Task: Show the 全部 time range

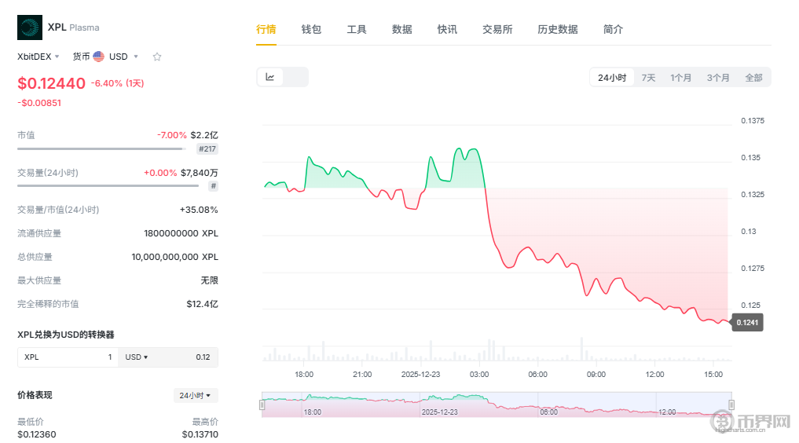Action: [753, 78]
